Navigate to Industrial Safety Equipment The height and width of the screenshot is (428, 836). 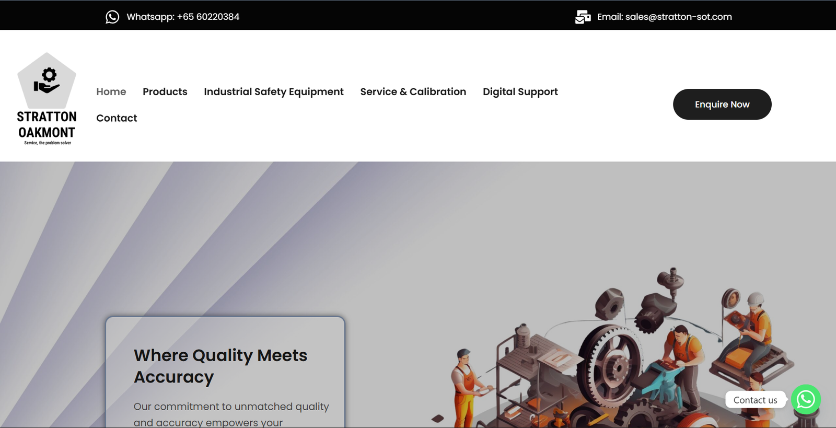pos(274,91)
